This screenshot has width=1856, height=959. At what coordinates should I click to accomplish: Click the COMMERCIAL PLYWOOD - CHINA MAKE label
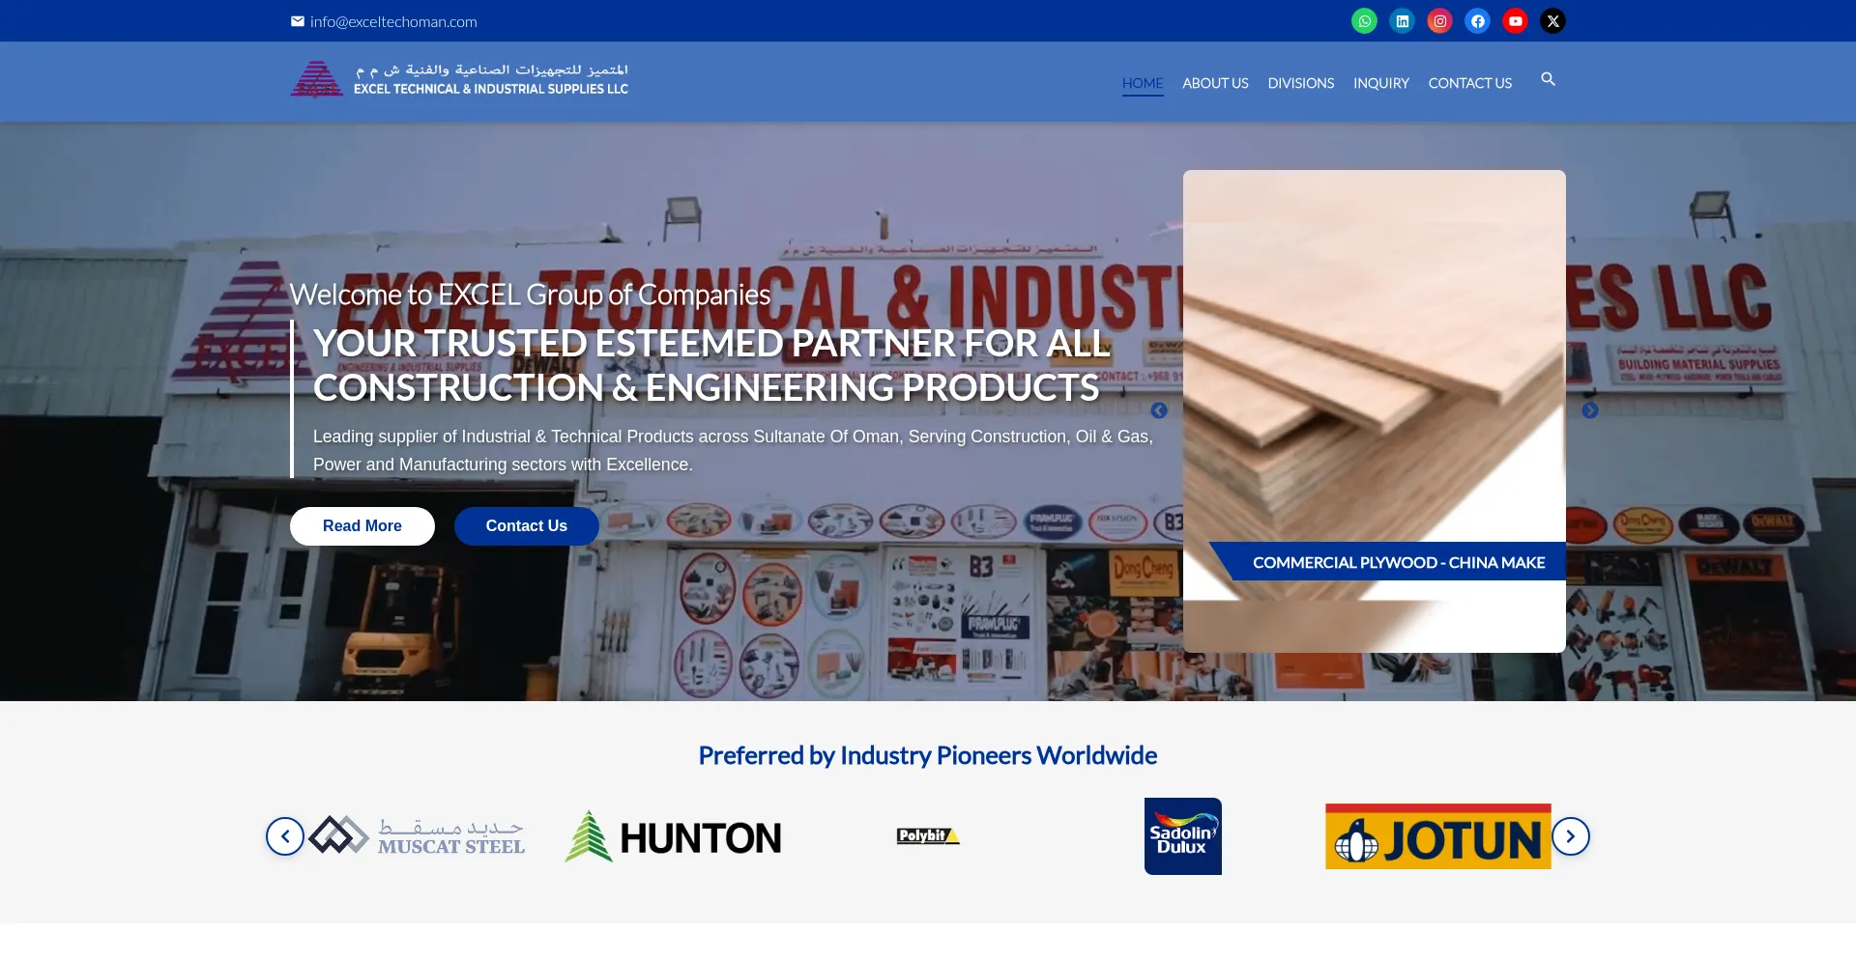click(x=1399, y=562)
